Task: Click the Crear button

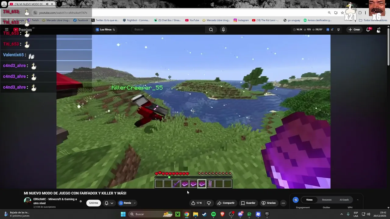Action: point(354,30)
